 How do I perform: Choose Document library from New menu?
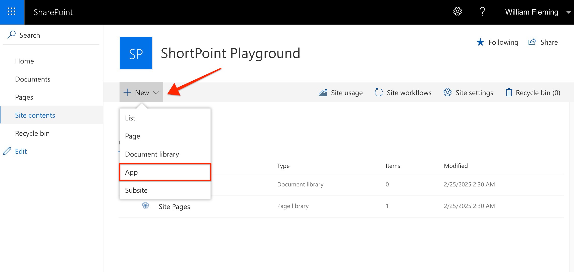[152, 154]
